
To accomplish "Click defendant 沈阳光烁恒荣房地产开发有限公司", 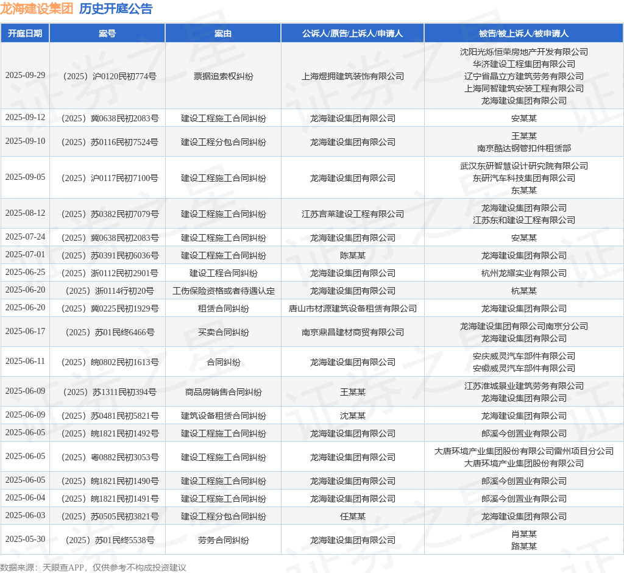I will pyautogui.click(x=523, y=52).
